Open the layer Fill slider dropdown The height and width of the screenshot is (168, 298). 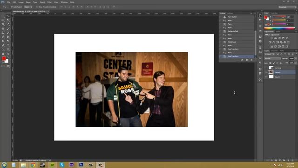295,63
